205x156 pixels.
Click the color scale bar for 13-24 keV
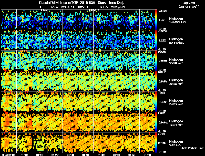click(156, 122)
